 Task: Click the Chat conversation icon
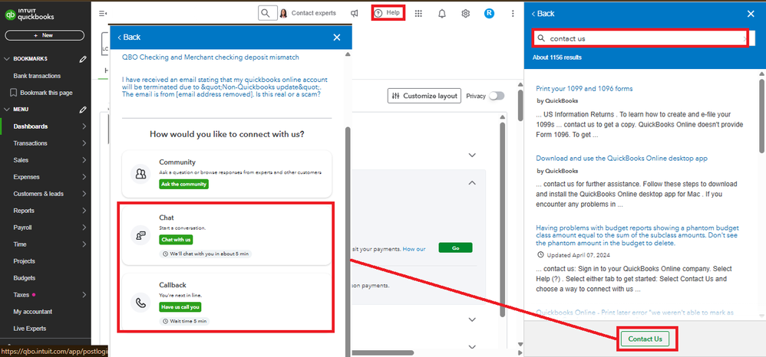coord(140,235)
